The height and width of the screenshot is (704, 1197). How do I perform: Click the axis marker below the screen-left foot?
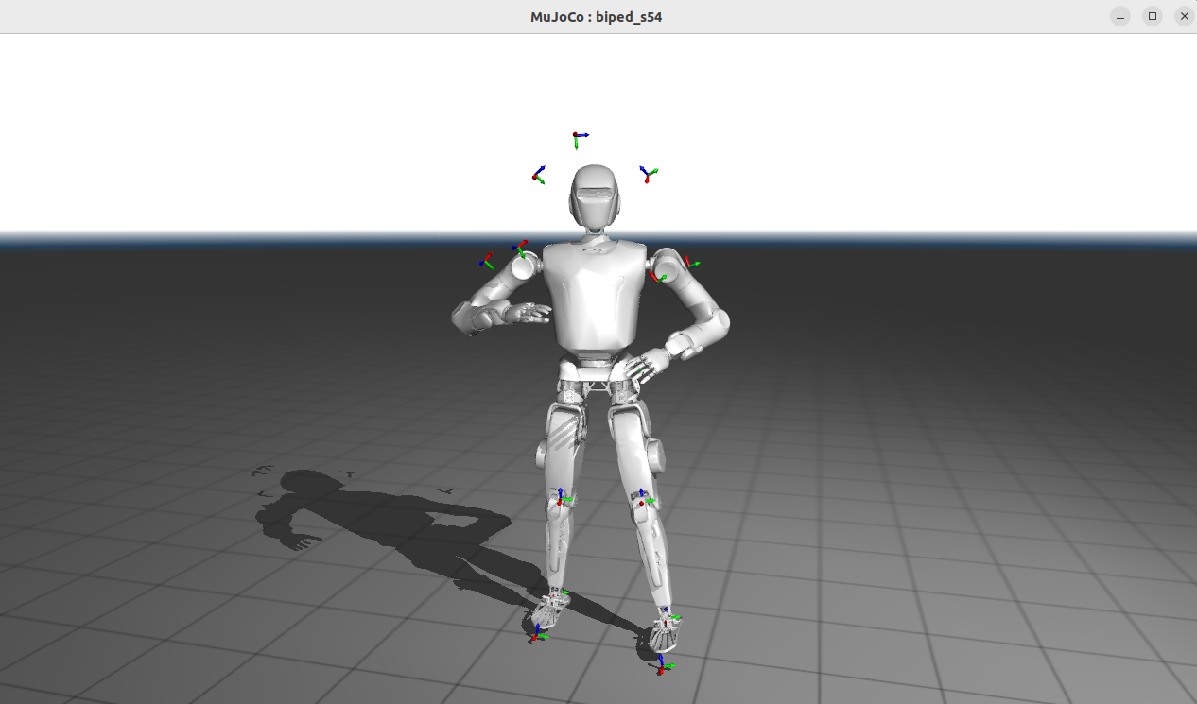click(536, 636)
